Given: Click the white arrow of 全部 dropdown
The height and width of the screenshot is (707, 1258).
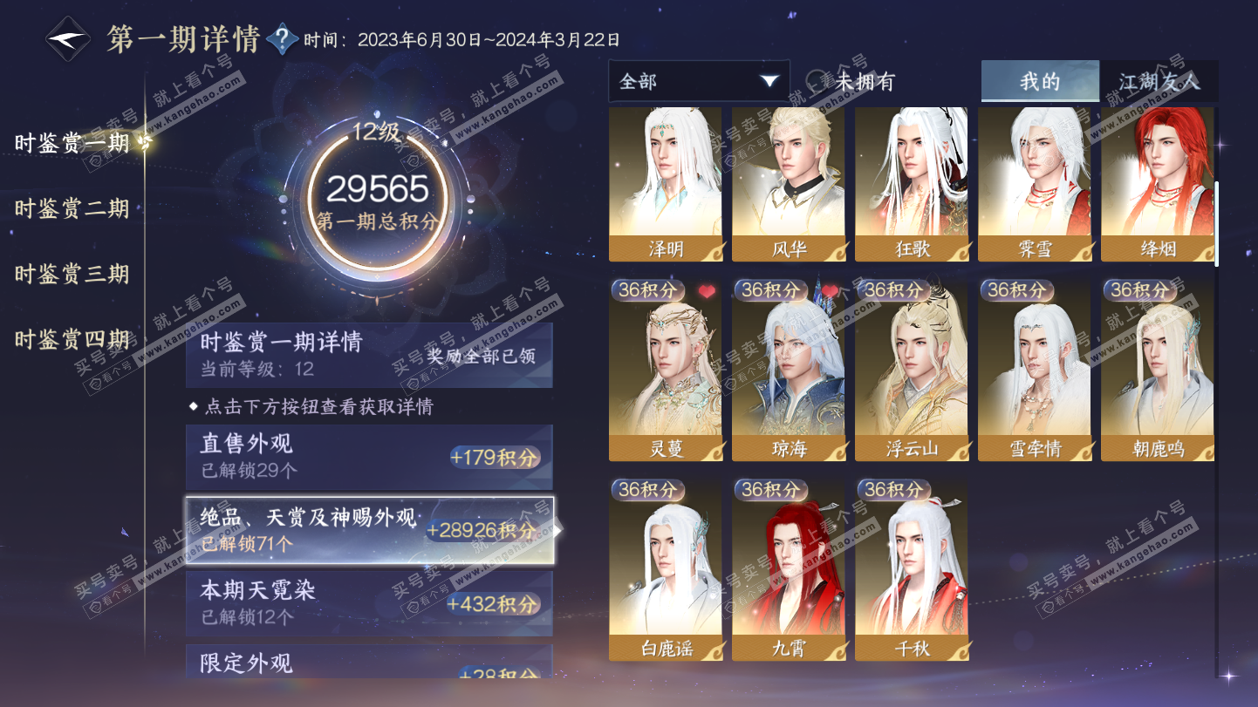Looking at the screenshot, I should (769, 81).
